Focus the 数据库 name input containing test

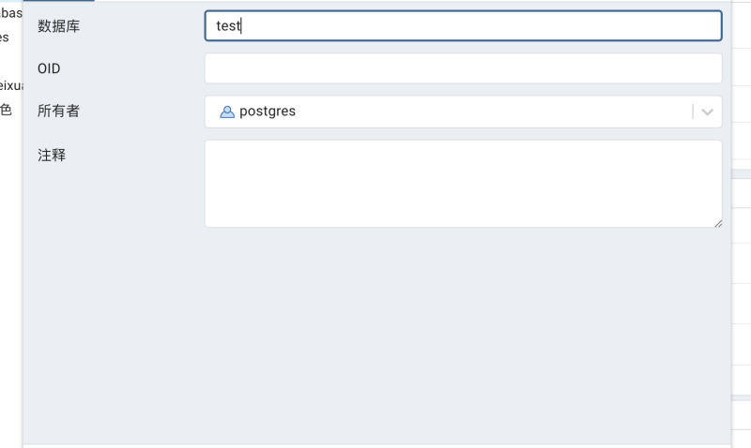[463, 26]
